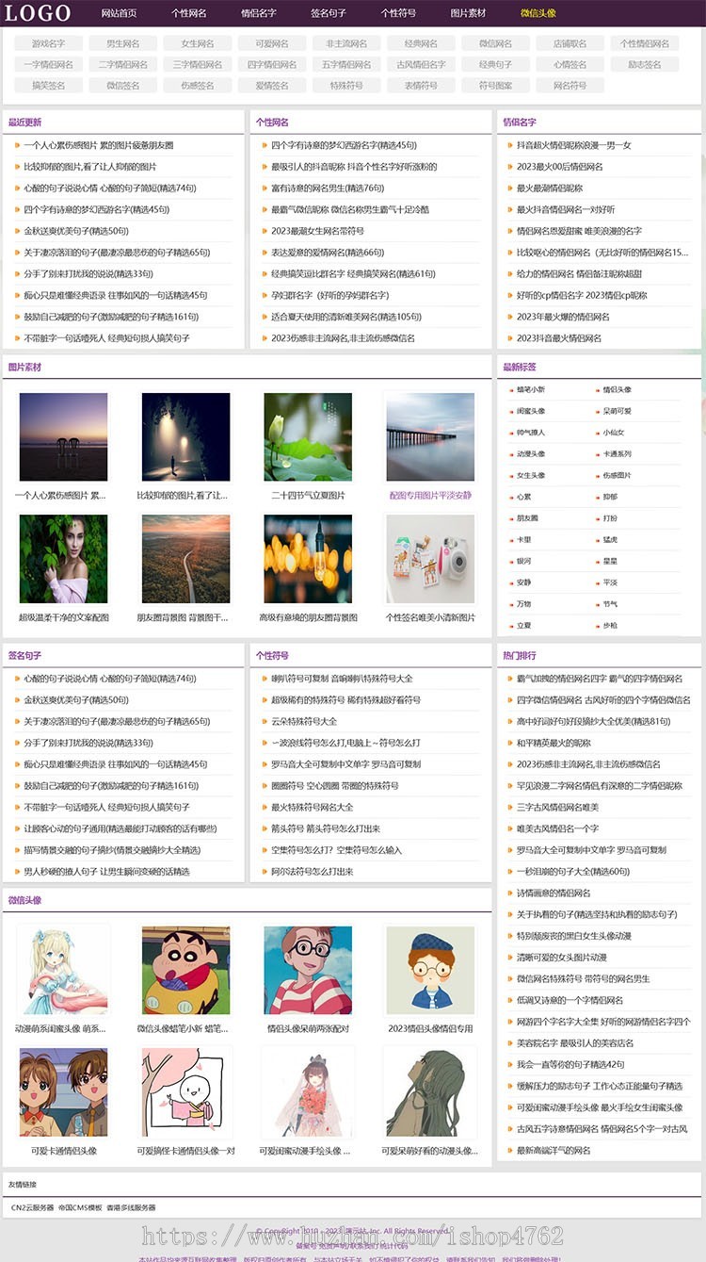Choose the 搞笑签名 tag
This screenshot has height=1262, width=706.
[48, 85]
